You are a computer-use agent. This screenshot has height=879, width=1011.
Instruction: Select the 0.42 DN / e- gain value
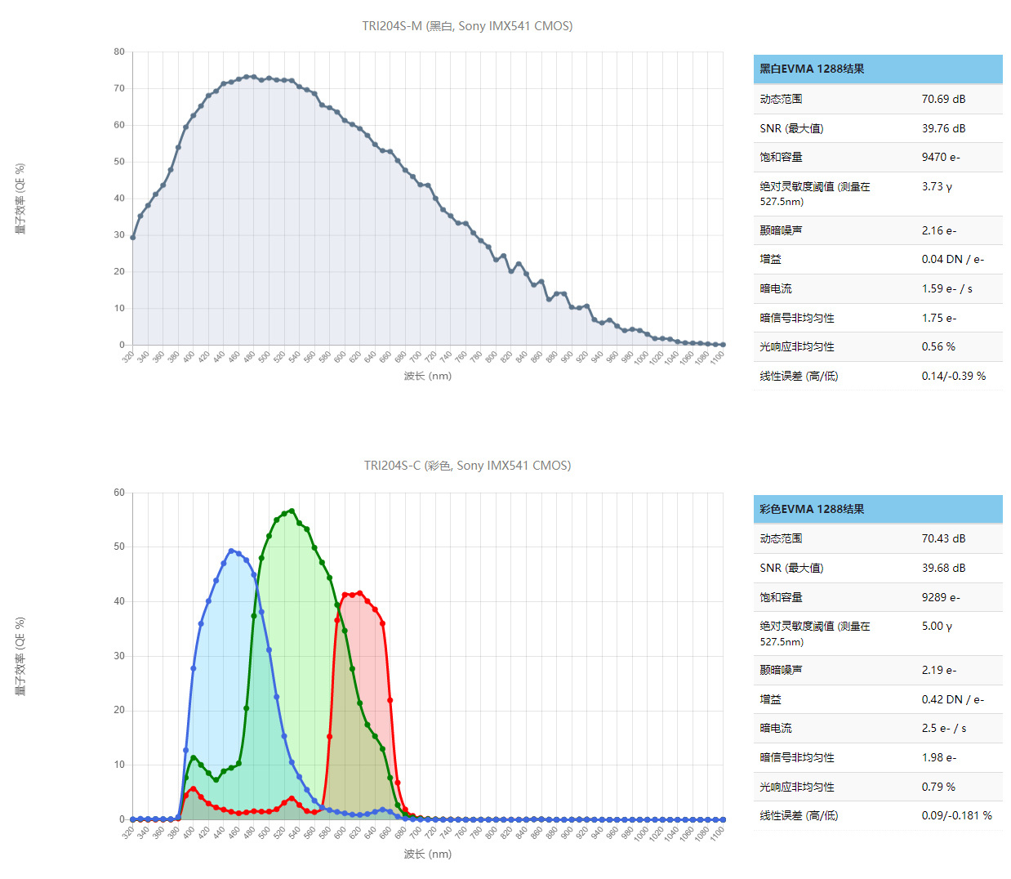pos(952,699)
